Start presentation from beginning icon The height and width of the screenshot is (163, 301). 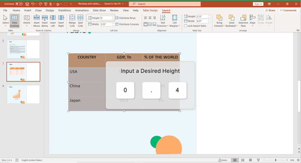click(x=46, y=4)
